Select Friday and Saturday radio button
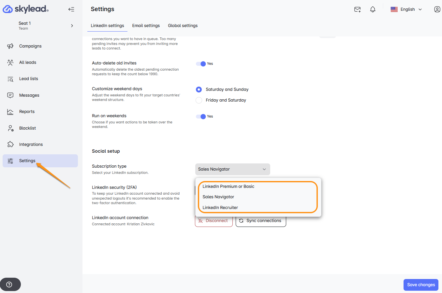The image size is (442, 293). tap(199, 100)
